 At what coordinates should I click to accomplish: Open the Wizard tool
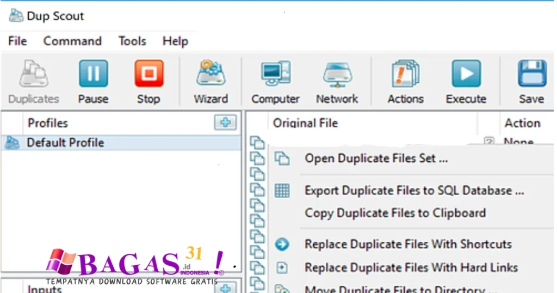pyautogui.click(x=211, y=74)
